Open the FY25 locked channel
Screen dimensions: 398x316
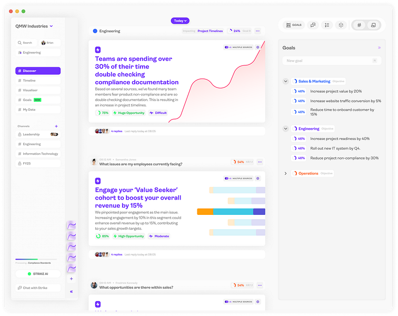pos(38,163)
